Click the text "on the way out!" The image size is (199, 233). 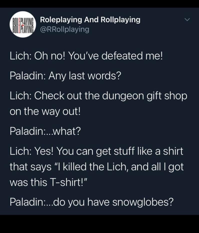coord(45,111)
